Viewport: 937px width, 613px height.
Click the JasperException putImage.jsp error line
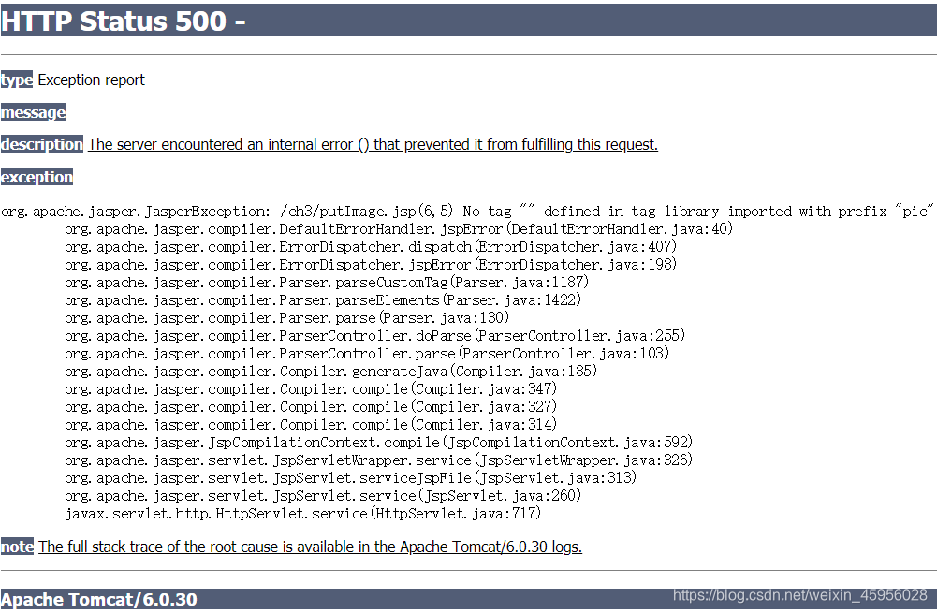pyautogui.click(x=467, y=211)
